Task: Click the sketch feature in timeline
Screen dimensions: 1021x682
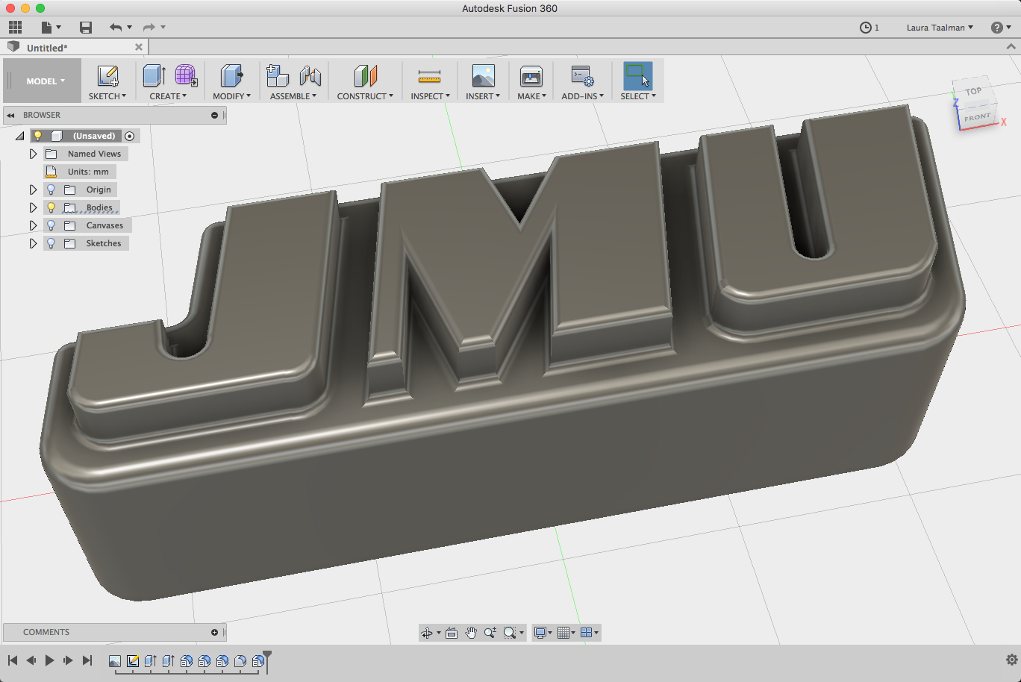Action: pos(133,661)
